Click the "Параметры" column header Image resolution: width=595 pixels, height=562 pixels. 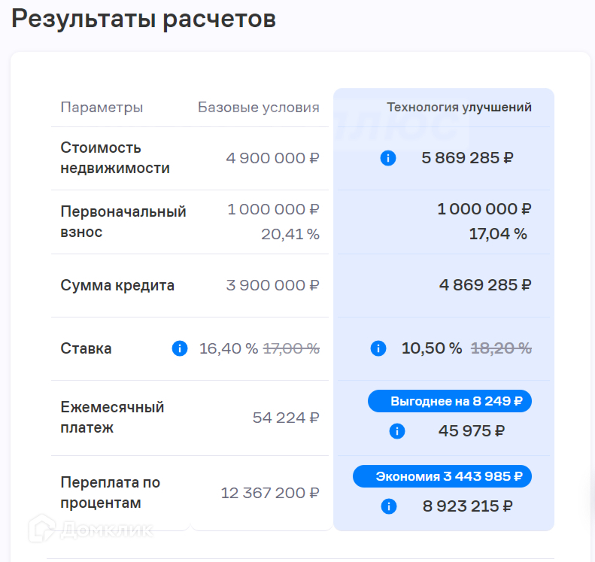(x=102, y=108)
